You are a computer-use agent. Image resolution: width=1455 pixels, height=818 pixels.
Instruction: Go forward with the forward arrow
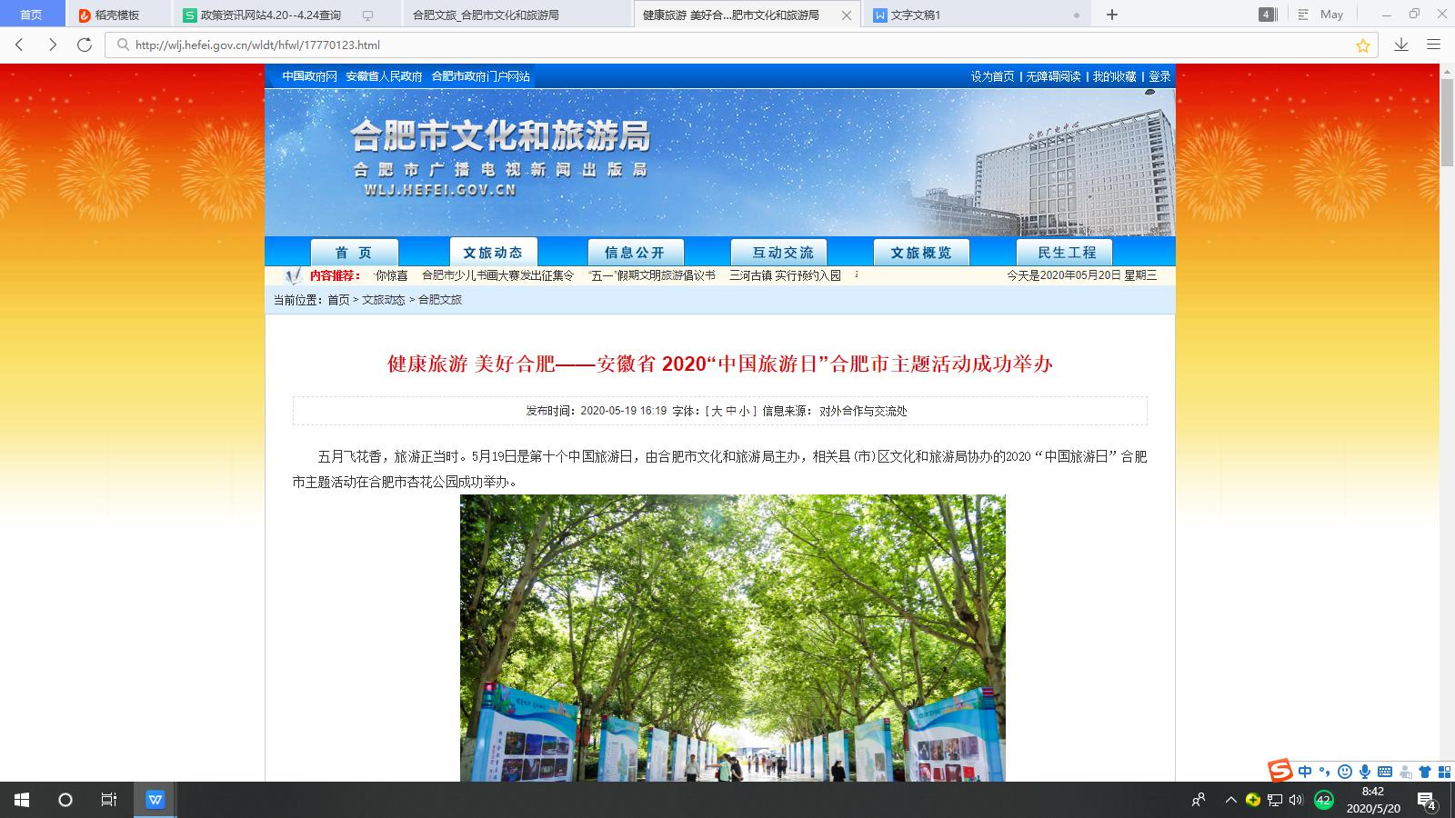coord(53,45)
